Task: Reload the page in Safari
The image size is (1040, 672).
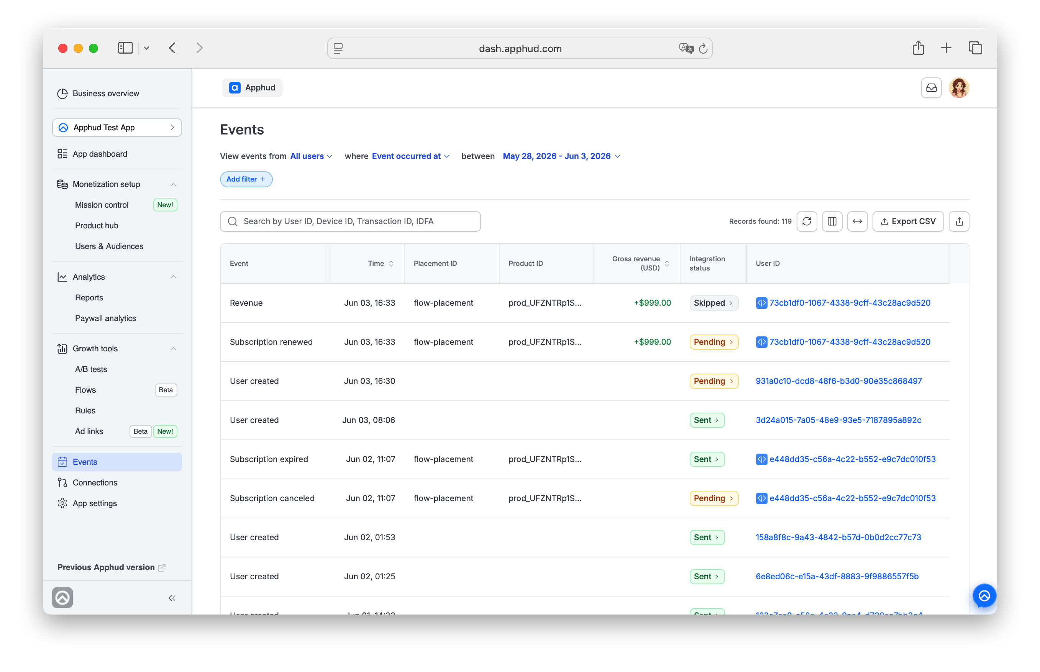Action: coord(703,48)
